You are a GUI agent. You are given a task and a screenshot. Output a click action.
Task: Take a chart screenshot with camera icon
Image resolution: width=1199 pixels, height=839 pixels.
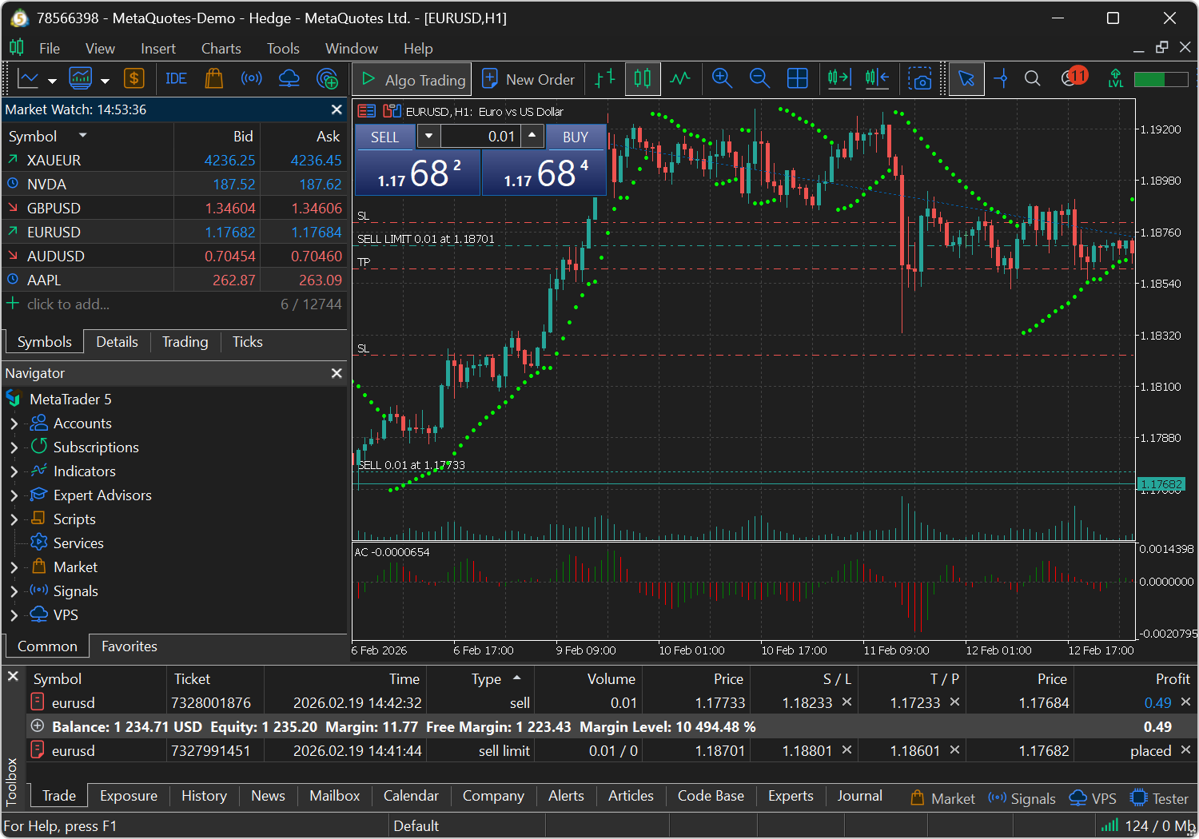tap(920, 79)
